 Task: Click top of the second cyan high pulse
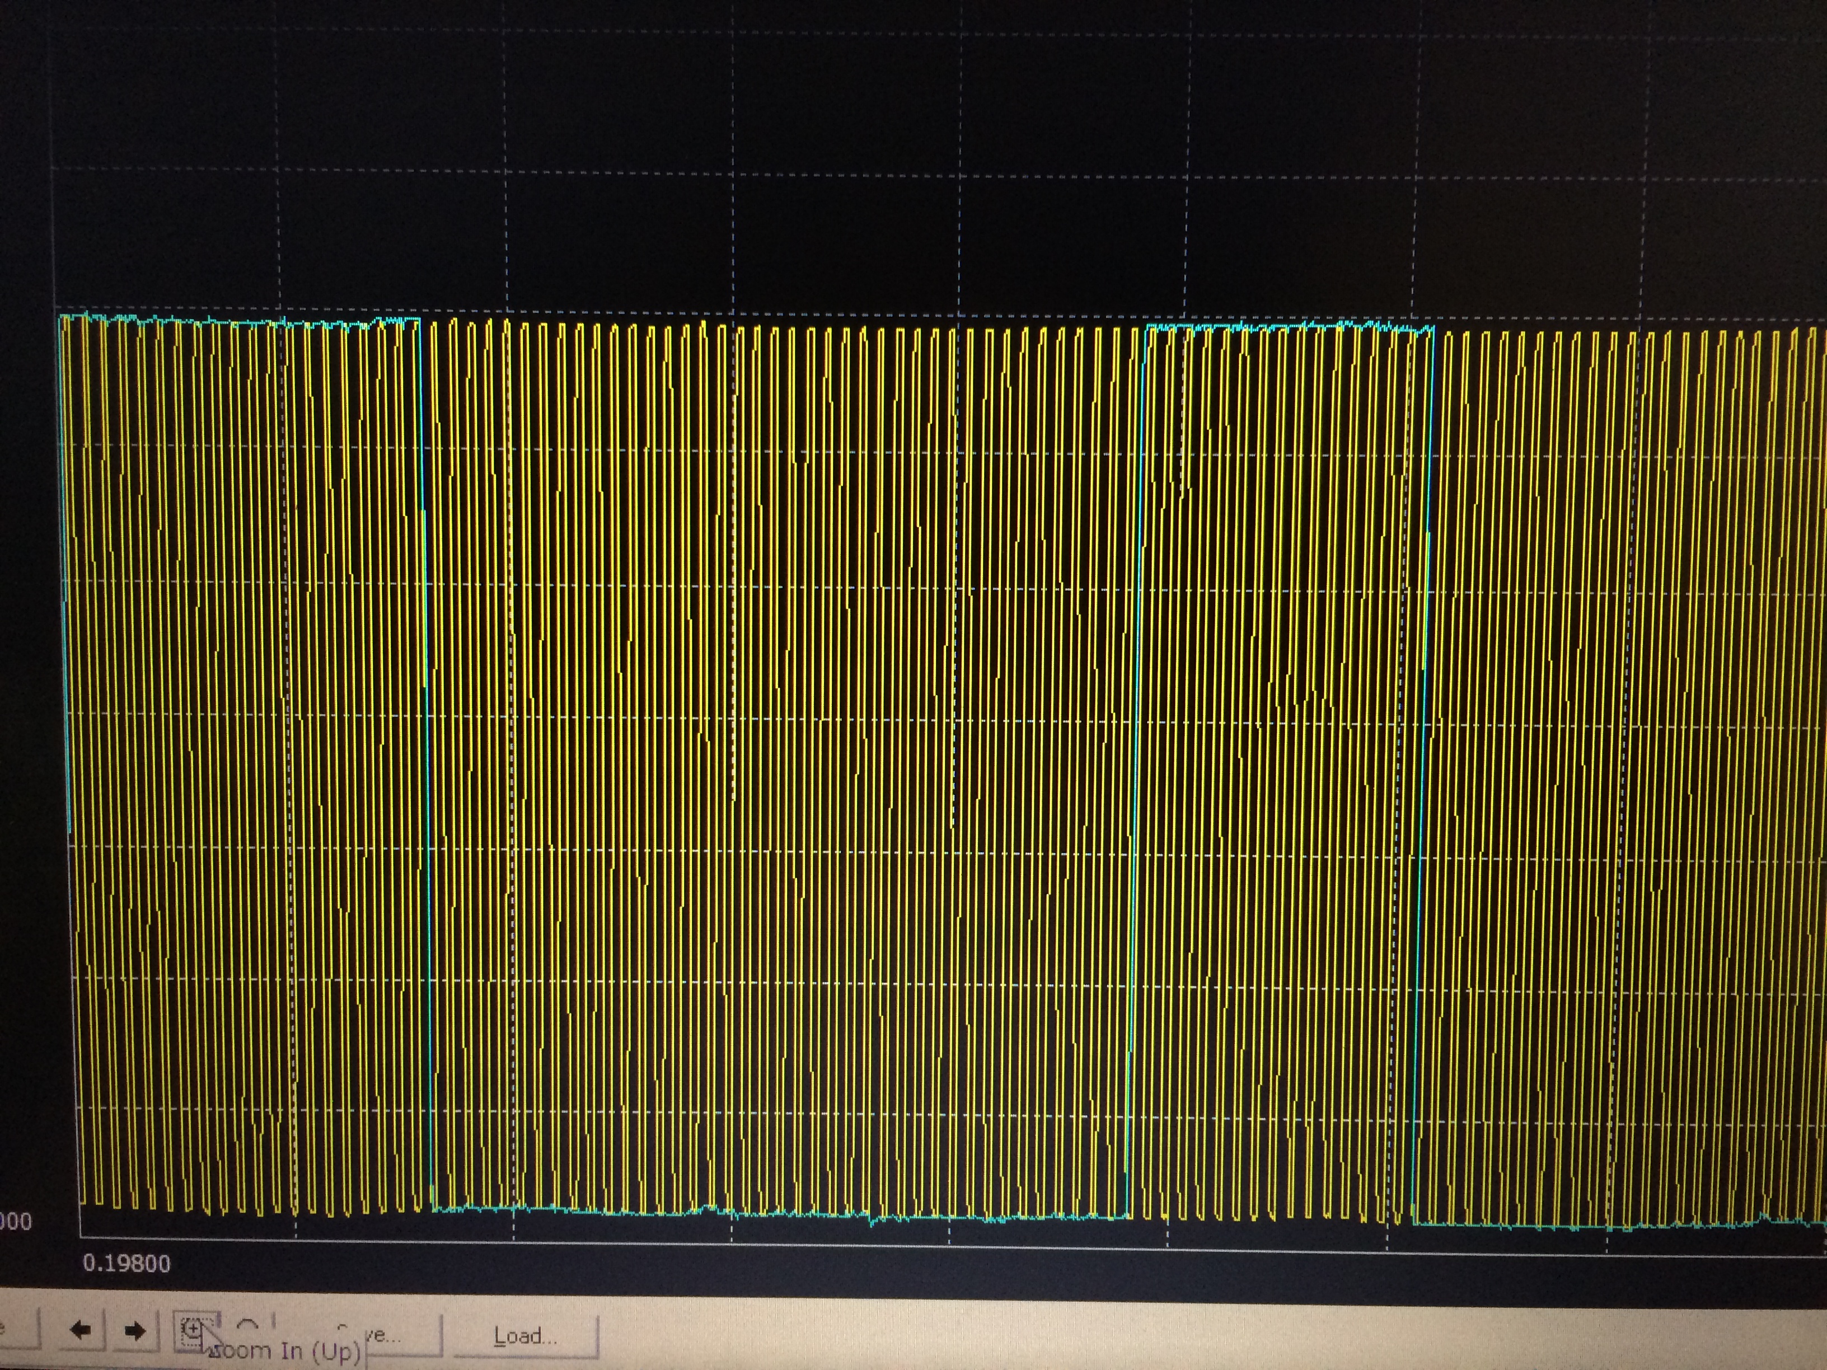click(x=1289, y=327)
